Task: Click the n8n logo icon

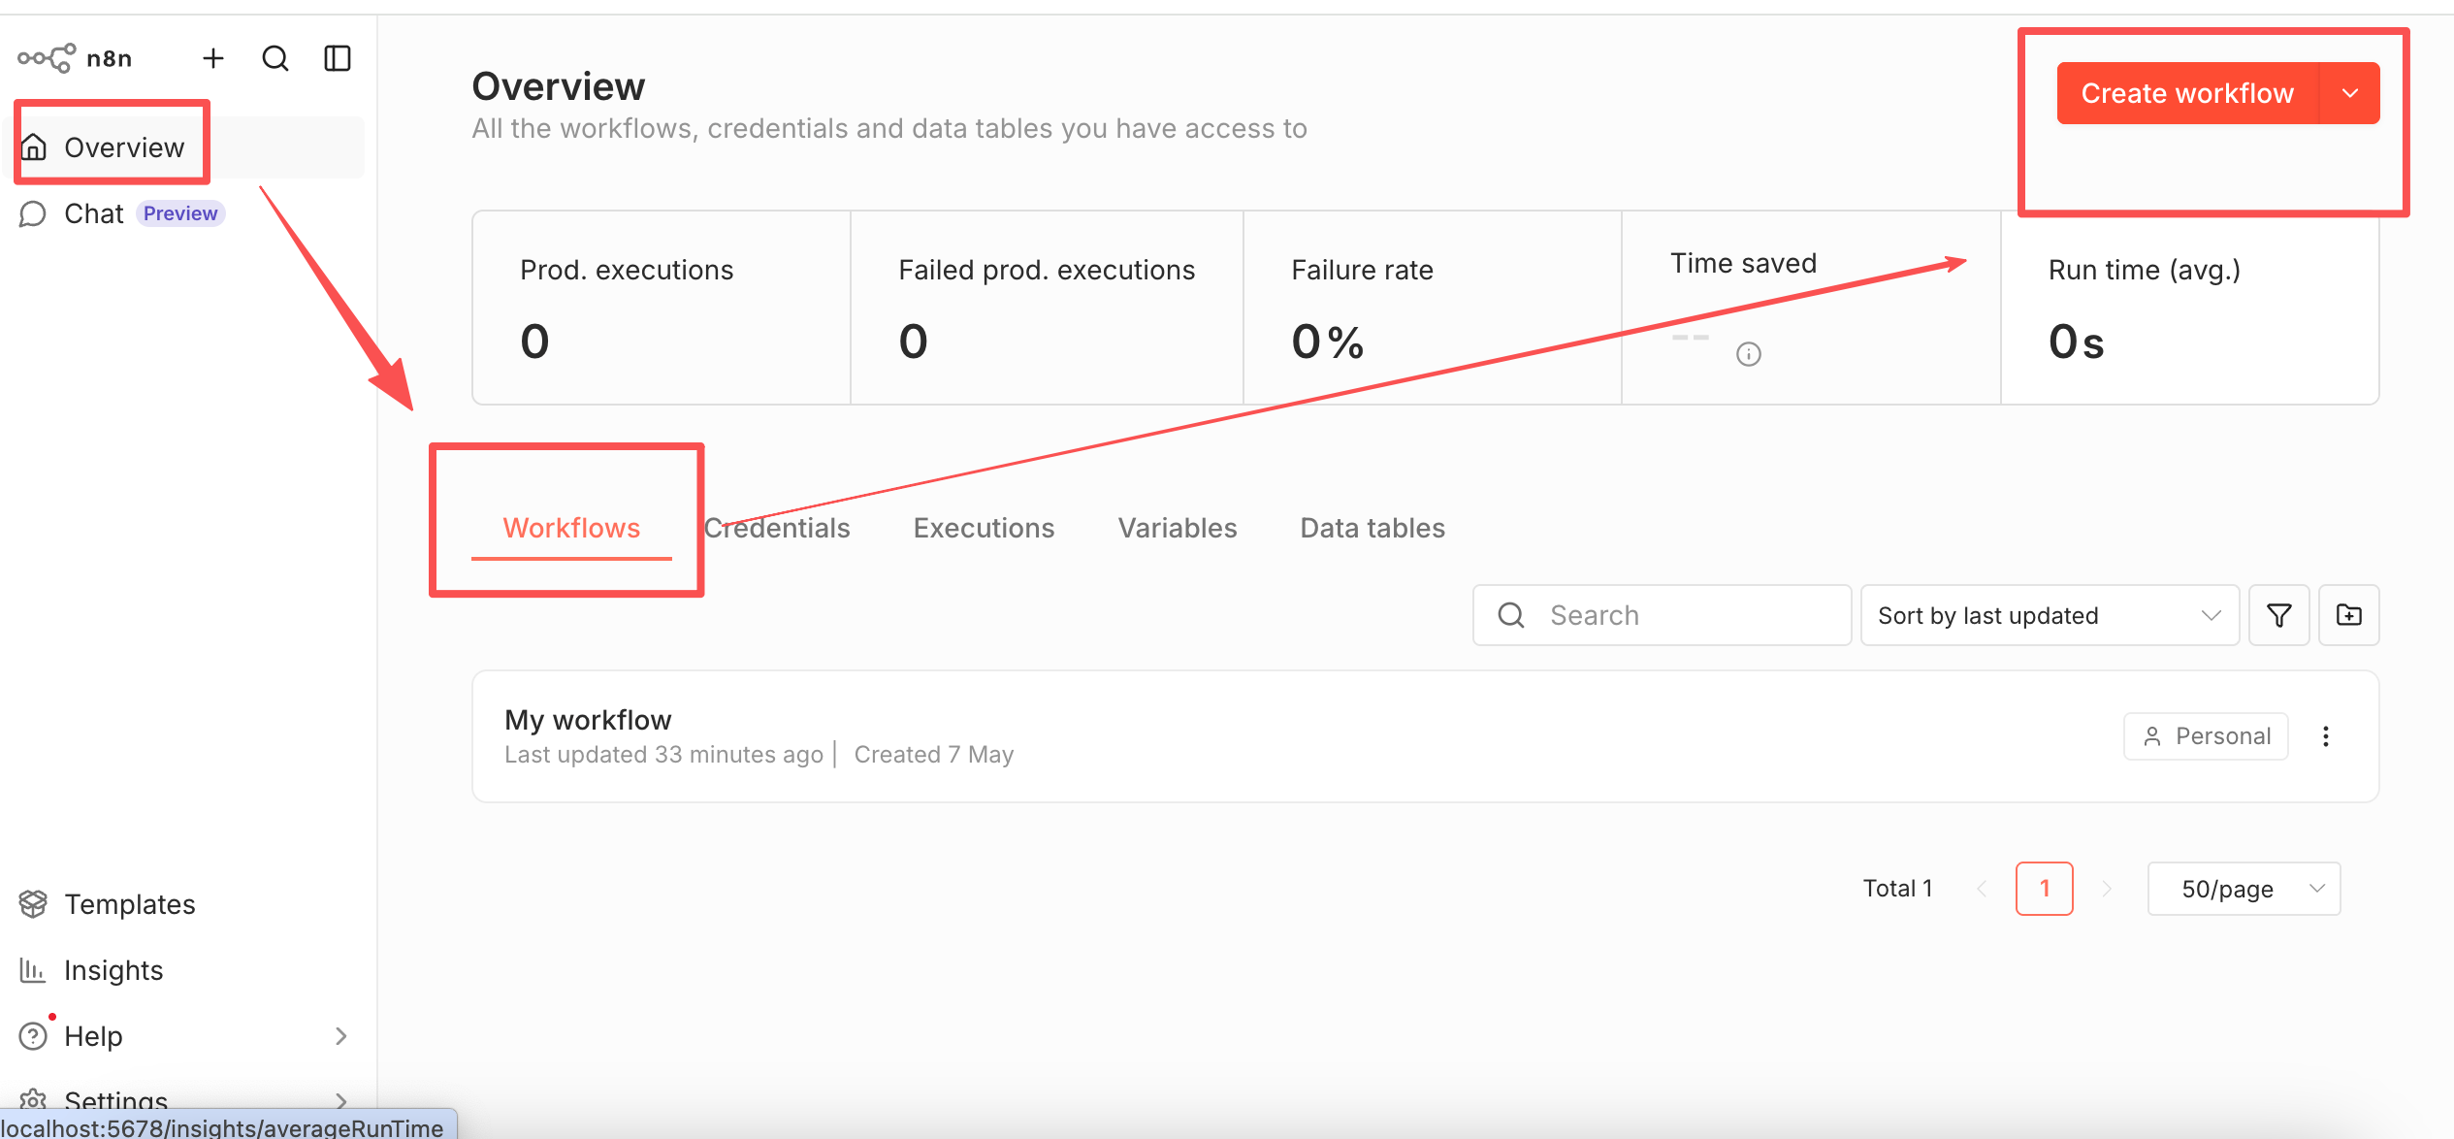Action: 46,58
